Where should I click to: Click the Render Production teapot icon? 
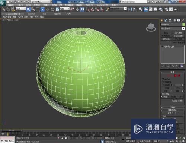[x=176, y=9]
